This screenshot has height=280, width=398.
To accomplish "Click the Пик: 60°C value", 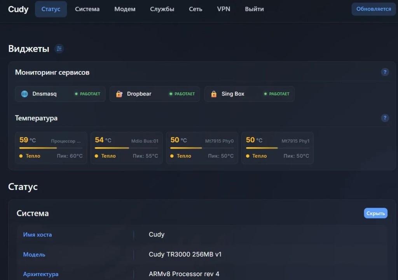I will pos(70,156).
